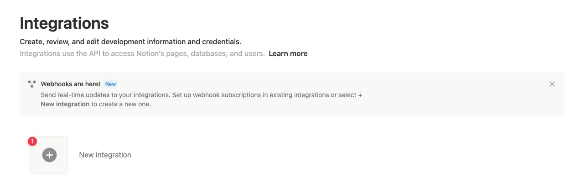This screenshot has width=575, height=193.
Task: Click the red notification badge showing 1
Action: click(32, 141)
